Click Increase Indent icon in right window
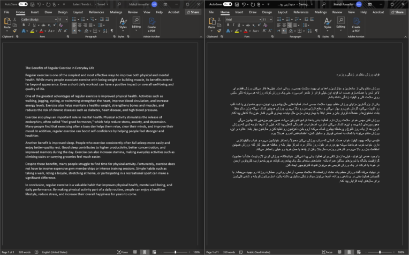Screen dimensions: 409x255 pyautogui.click(x=312, y=20)
